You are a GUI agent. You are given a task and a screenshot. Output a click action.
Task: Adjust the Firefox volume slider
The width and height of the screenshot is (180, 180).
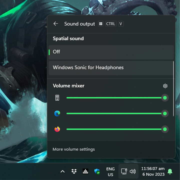(x=117, y=129)
